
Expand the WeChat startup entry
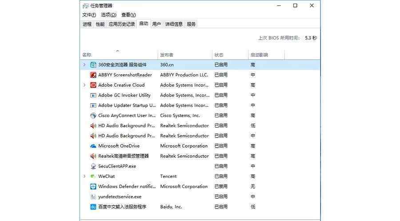click(84, 176)
